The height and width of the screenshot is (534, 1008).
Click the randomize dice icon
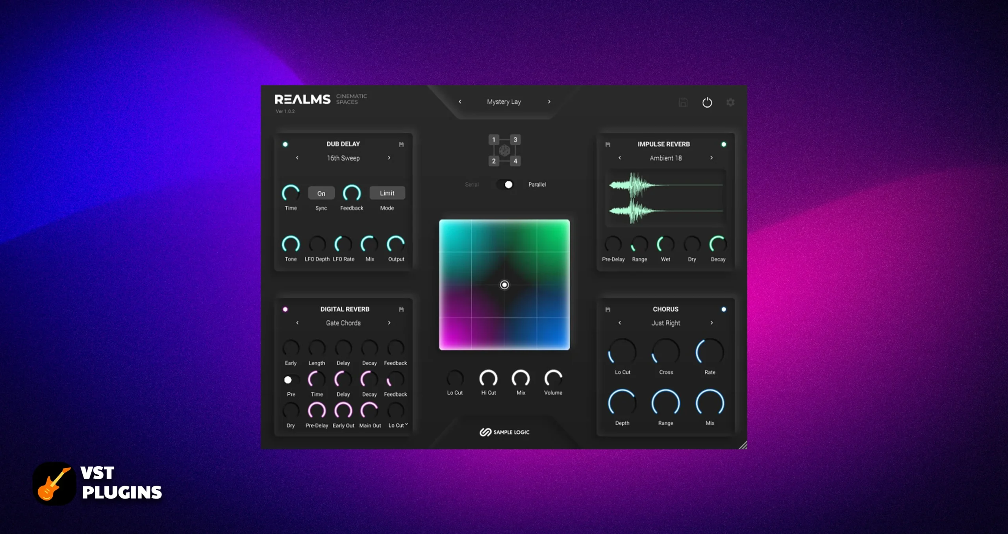[504, 150]
